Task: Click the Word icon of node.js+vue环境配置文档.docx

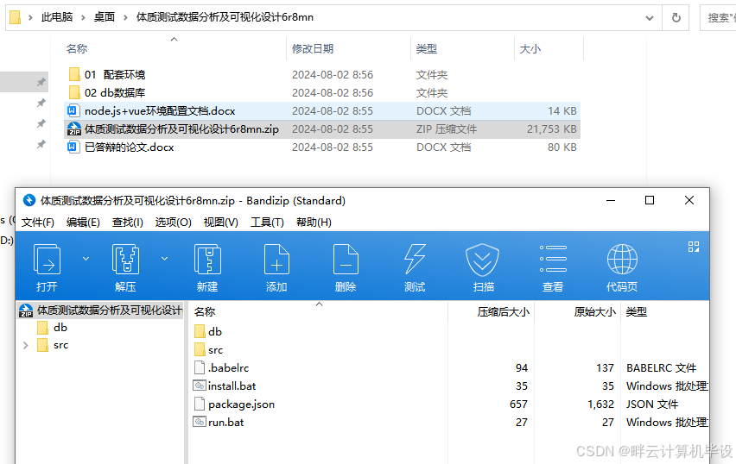Action: [x=73, y=110]
